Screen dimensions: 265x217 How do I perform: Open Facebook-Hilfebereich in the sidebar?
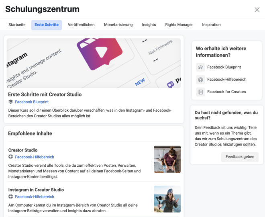(x=226, y=80)
